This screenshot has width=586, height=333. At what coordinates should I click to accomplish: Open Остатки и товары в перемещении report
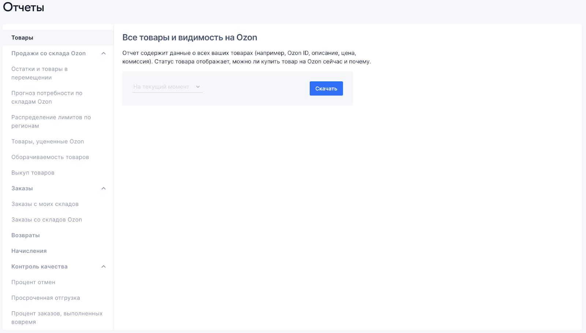coord(40,73)
